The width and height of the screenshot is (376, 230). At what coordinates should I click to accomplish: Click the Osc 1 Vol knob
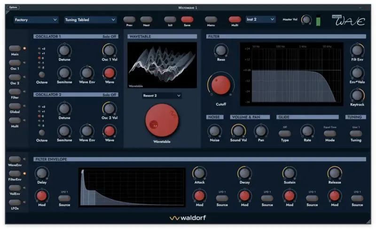(110, 51)
